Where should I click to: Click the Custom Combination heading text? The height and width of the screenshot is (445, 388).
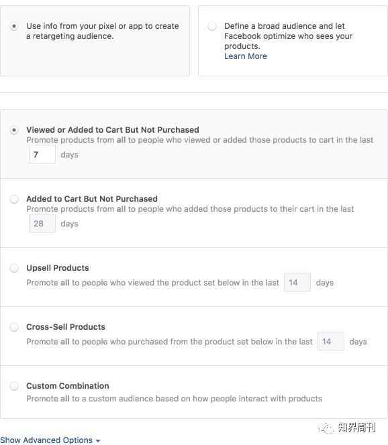(68, 386)
